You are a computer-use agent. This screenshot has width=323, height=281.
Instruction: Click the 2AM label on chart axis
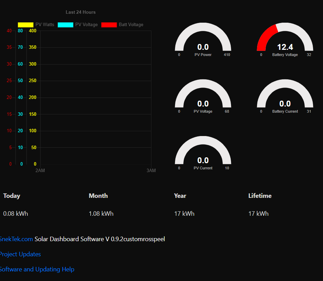pyautogui.click(x=40, y=171)
